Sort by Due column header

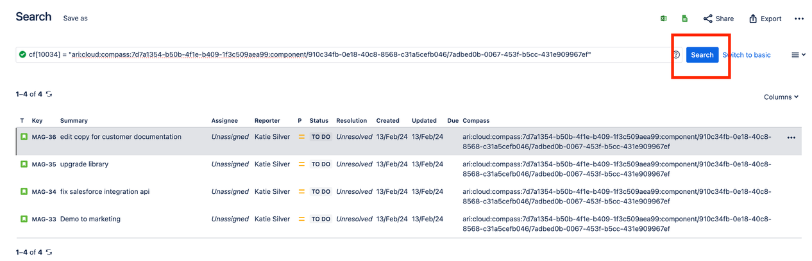[x=453, y=120]
